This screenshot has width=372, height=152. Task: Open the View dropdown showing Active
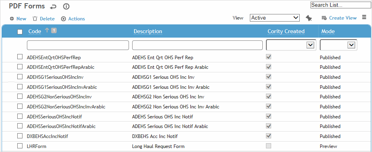click(x=275, y=18)
